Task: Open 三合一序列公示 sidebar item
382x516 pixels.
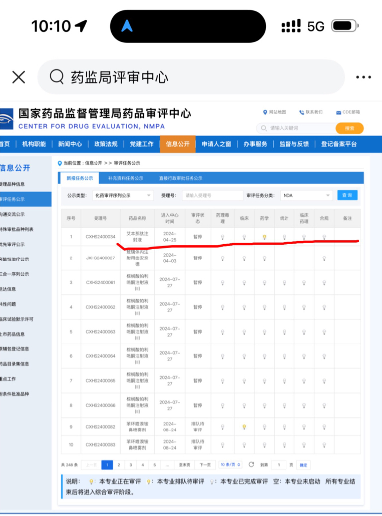Action: tap(14, 274)
